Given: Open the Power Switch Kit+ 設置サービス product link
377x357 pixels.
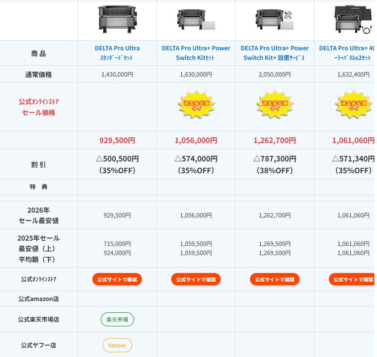Looking at the screenshot, I should click(x=275, y=53).
